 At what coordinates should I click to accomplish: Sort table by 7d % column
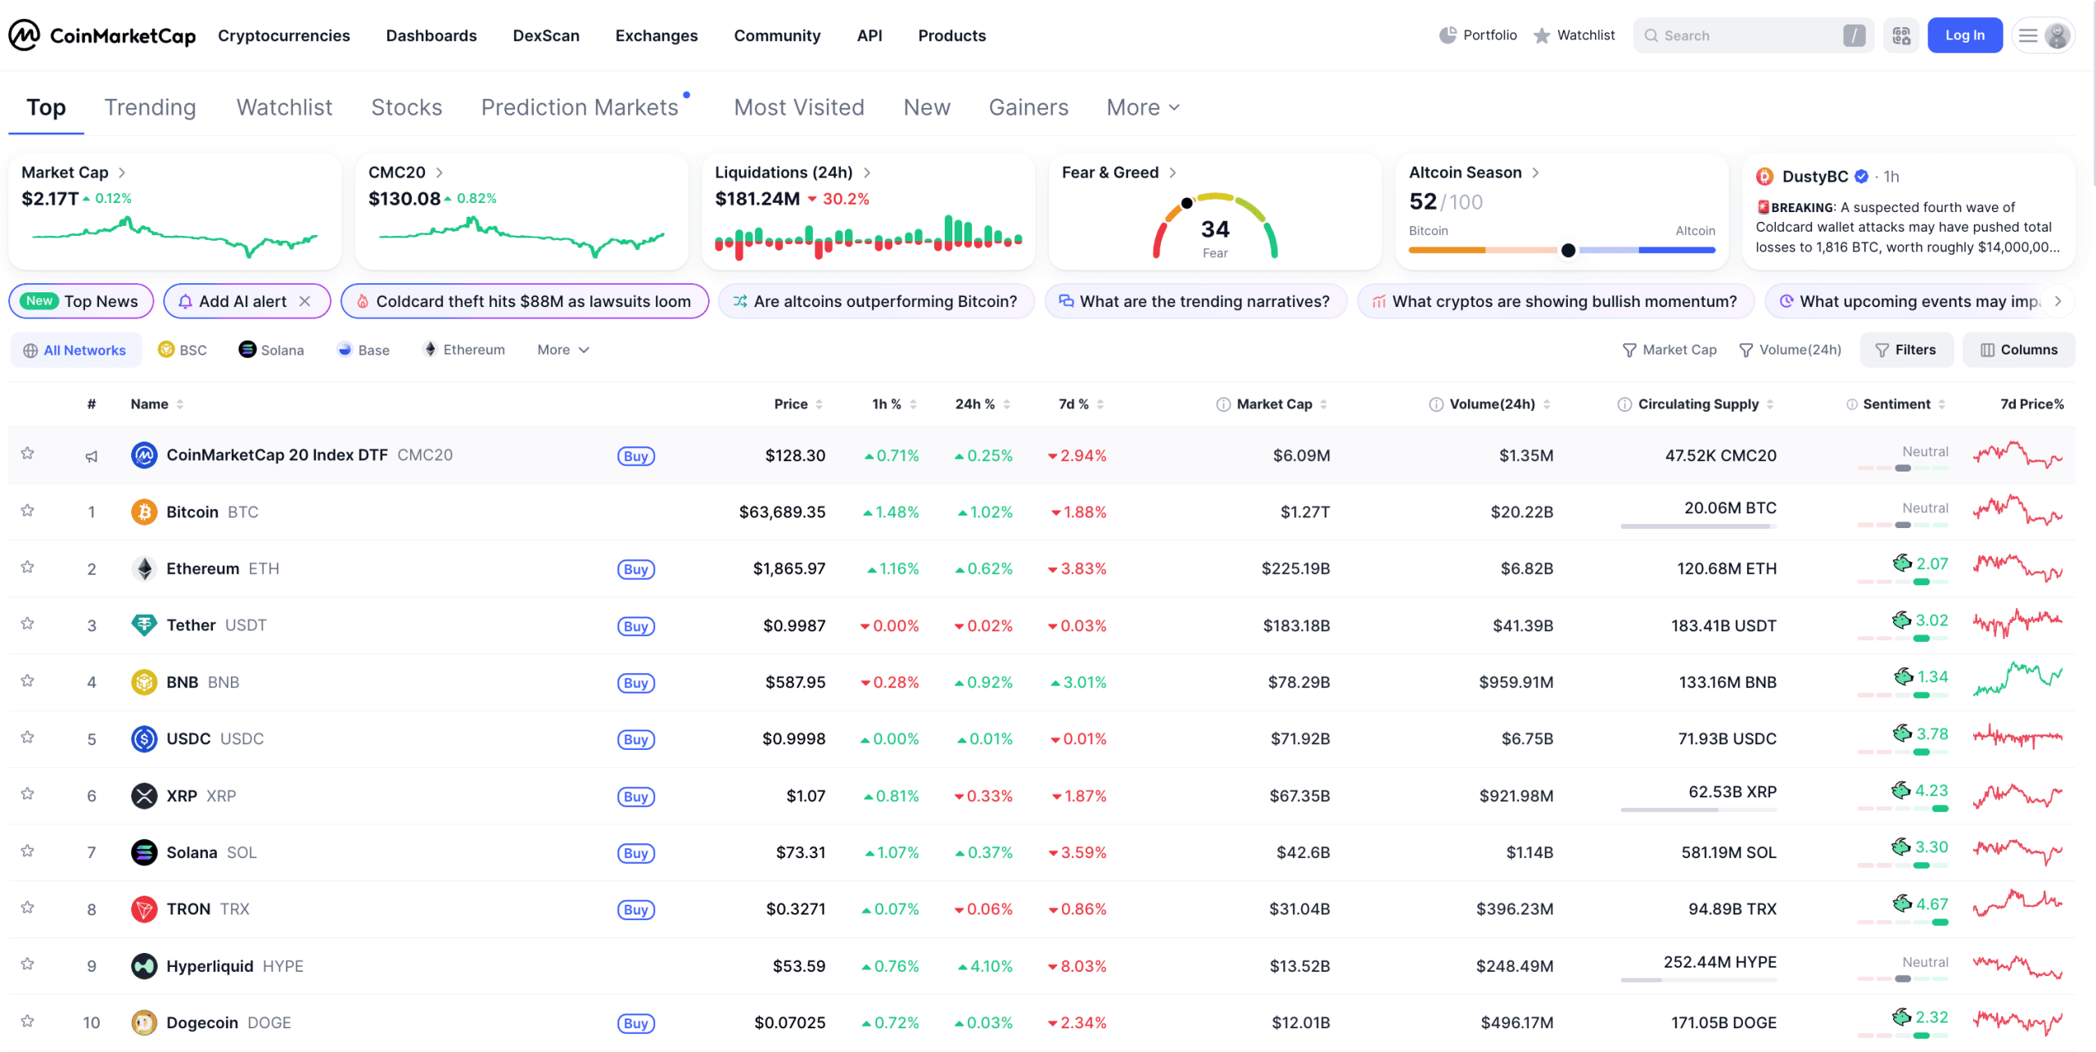(1081, 404)
